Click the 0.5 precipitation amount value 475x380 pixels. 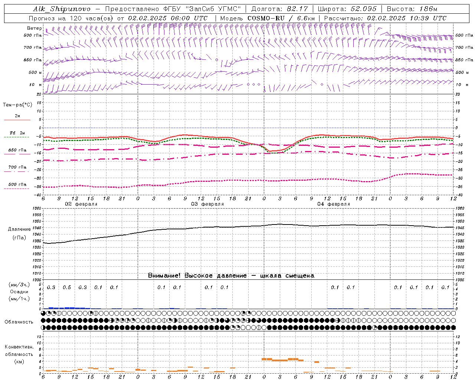(x=67, y=288)
